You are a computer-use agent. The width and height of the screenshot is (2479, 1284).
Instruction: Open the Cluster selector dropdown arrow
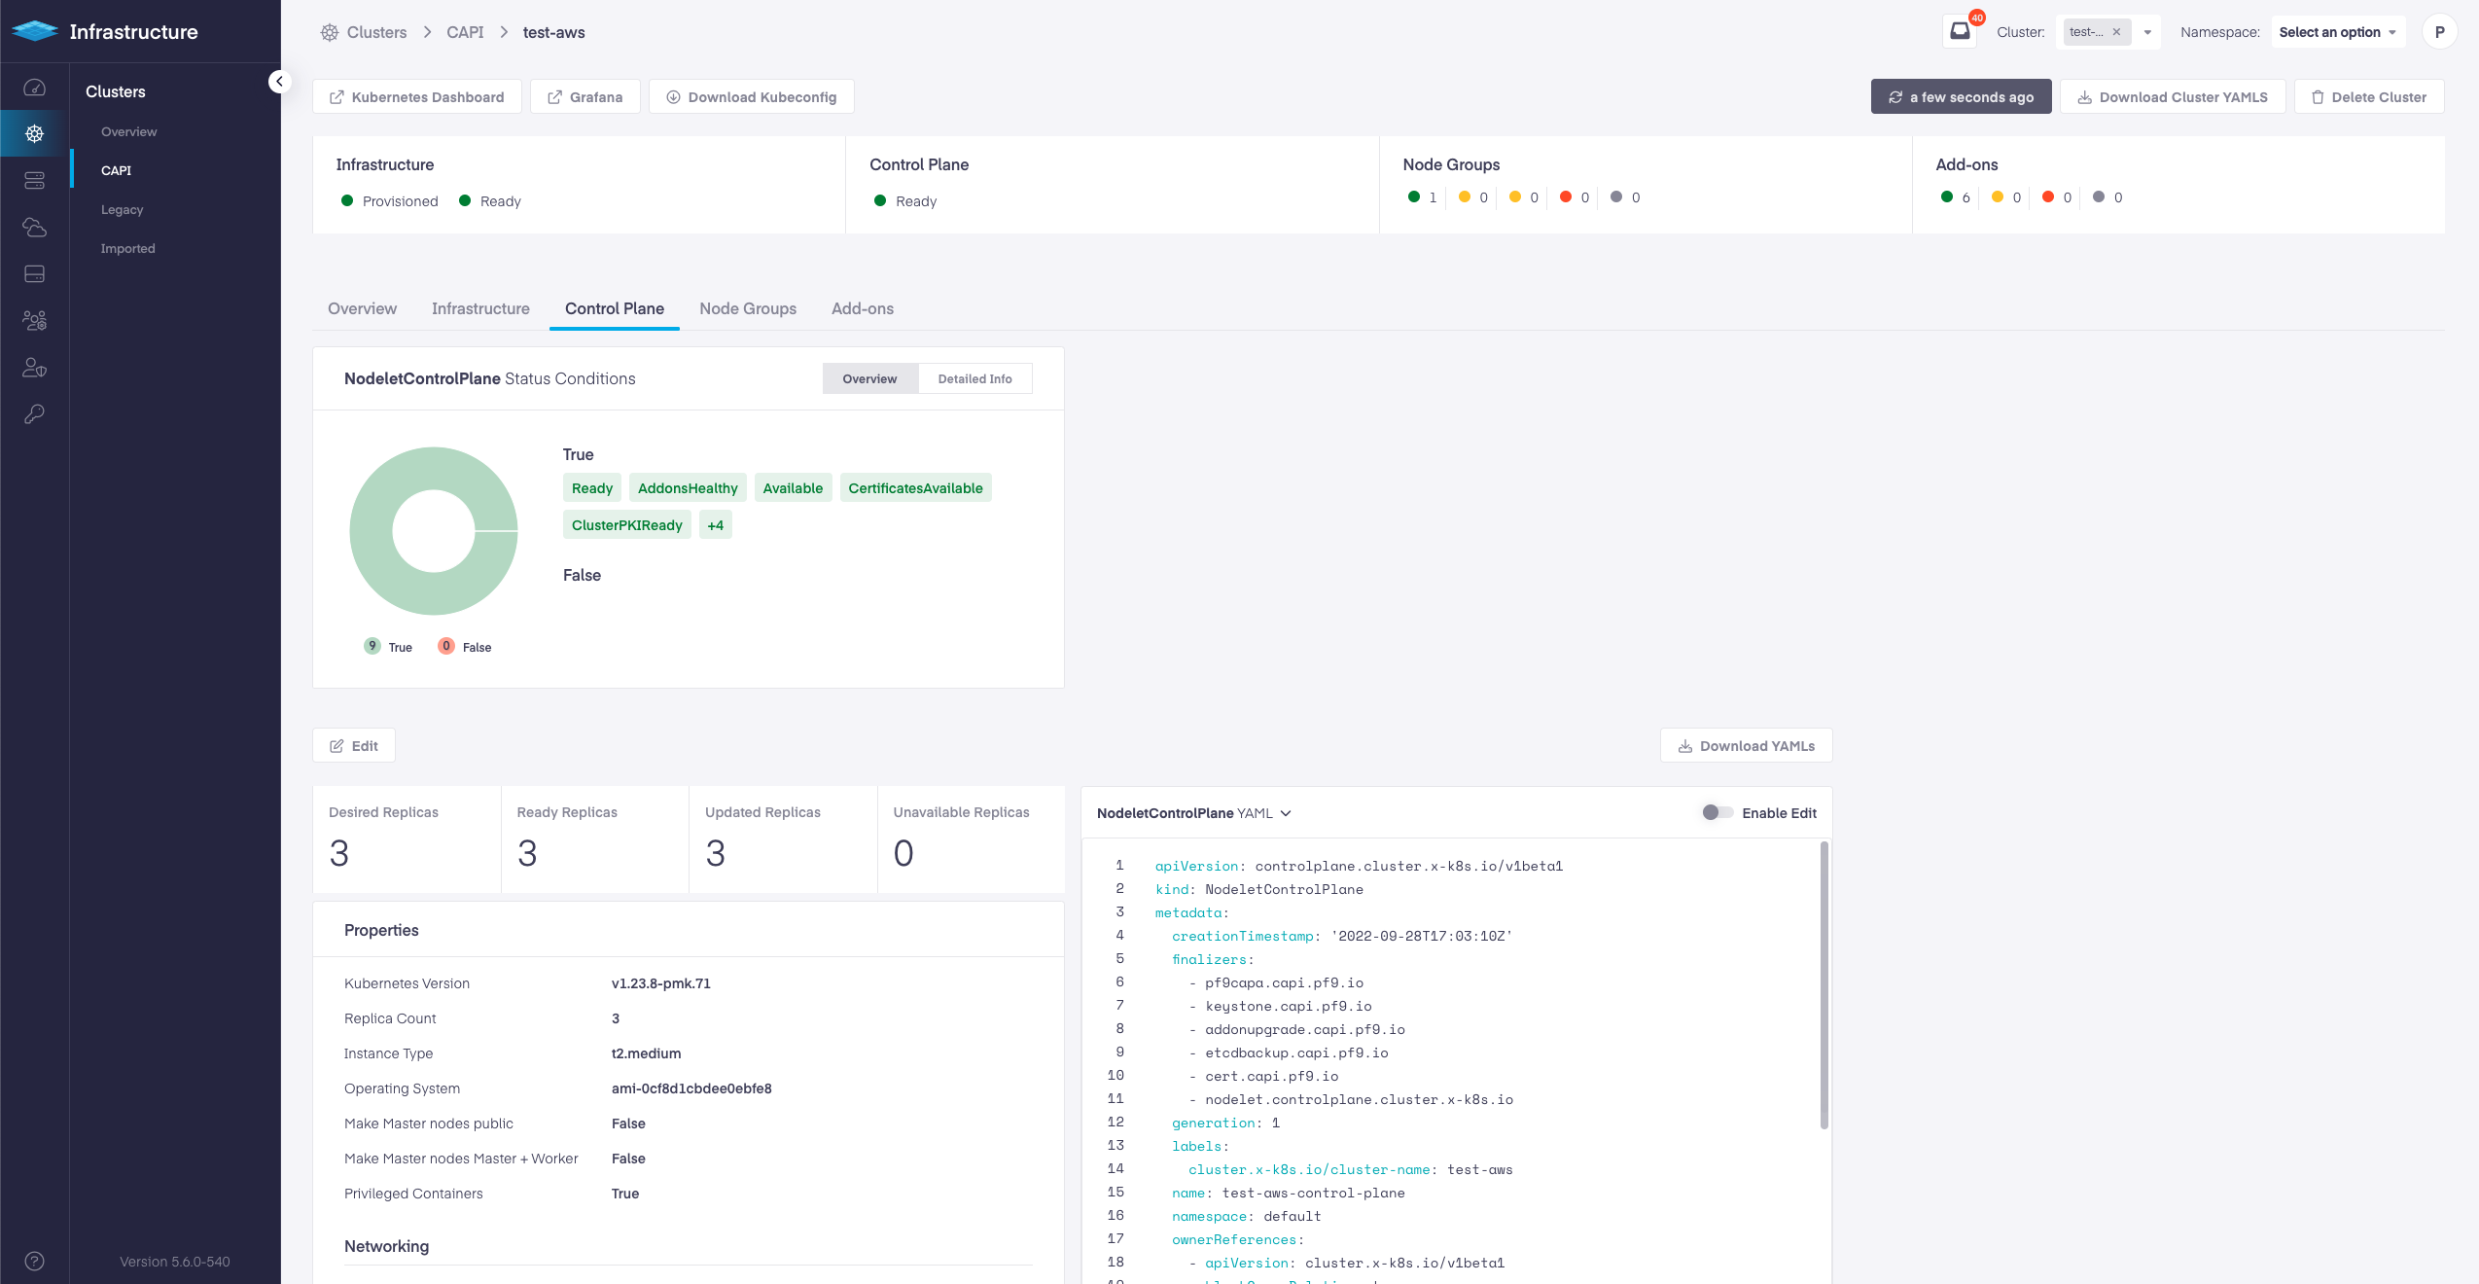pyautogui.click(x=2147, y=32)
